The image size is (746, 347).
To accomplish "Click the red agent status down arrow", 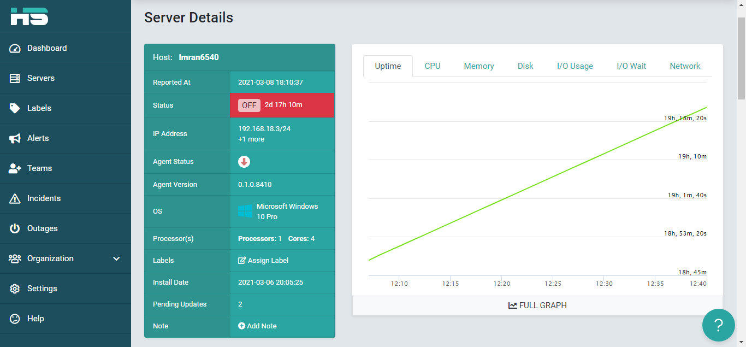I will [244, 162].
